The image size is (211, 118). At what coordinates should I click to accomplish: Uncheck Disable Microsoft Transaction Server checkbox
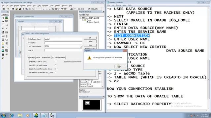(x=55, y=69)
